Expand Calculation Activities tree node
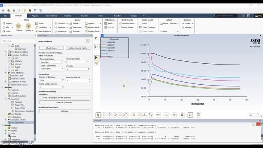This screenshot has height=148, width=263. click(x=6, y=120)
